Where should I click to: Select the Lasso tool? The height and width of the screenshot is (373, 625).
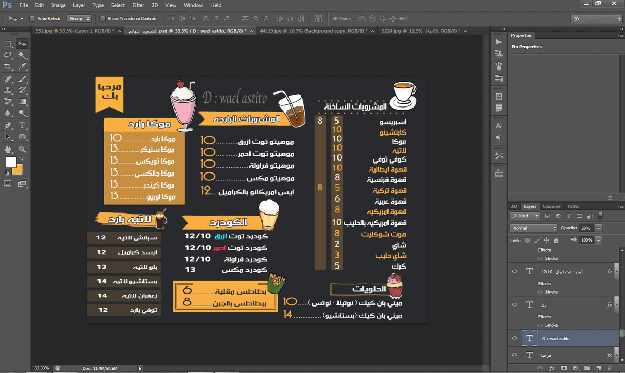(x=8, y=55)
